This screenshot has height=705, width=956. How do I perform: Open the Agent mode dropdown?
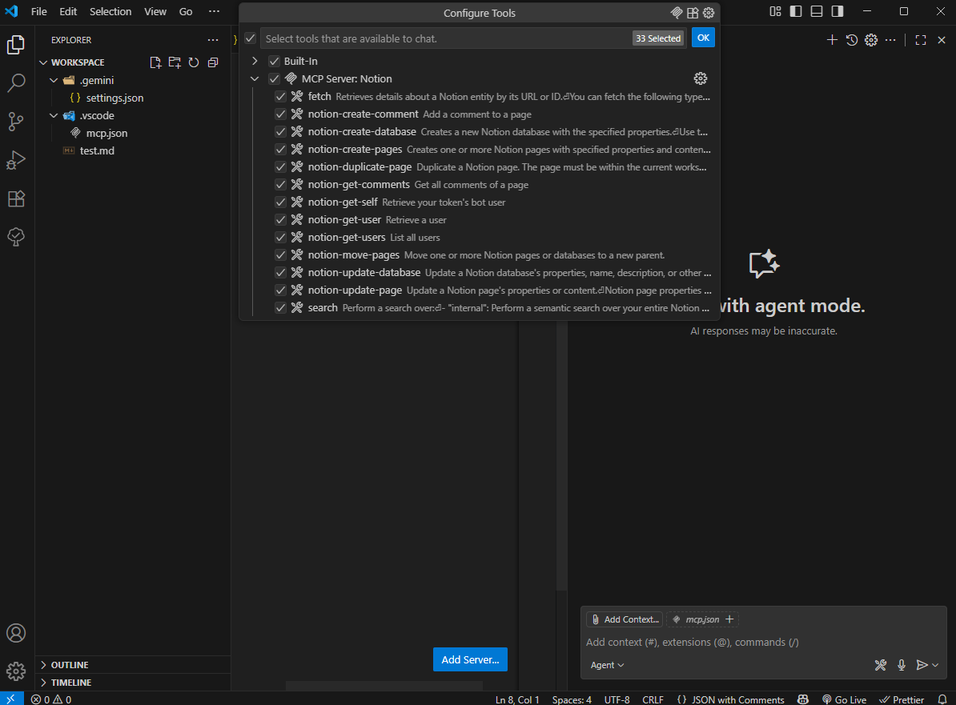click(x=607, y=665)
